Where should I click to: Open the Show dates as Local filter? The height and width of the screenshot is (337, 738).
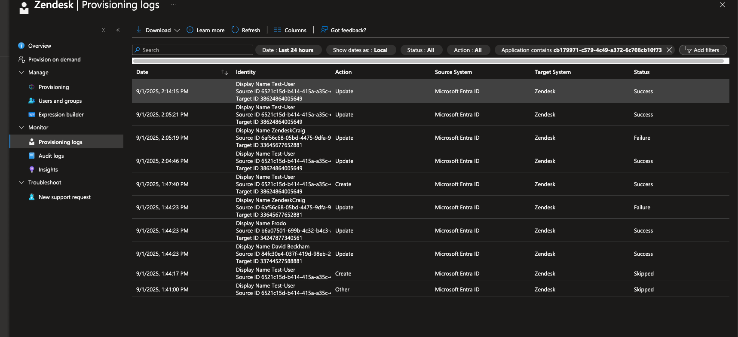coord(360,50)
